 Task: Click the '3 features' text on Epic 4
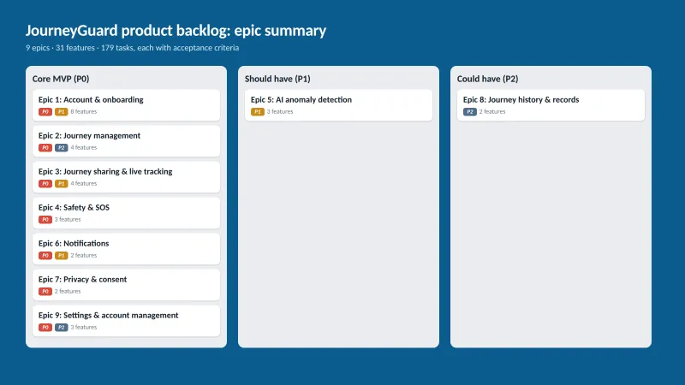[x=68, y=220]
